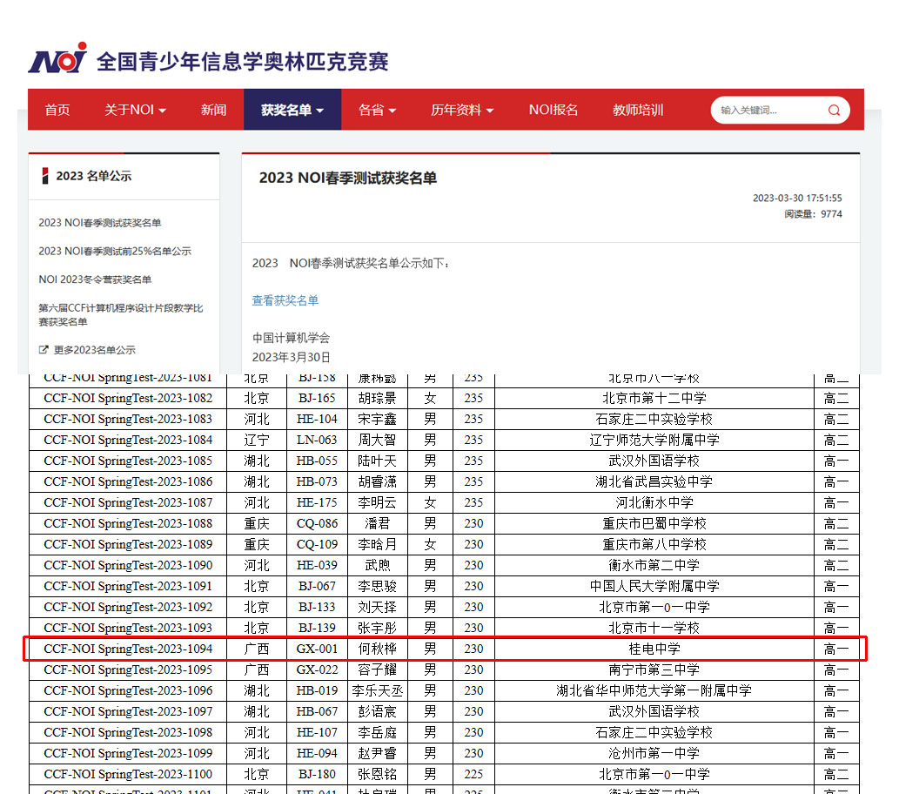Click external link icon beside 更多2023名单公示

coord(44,350)
